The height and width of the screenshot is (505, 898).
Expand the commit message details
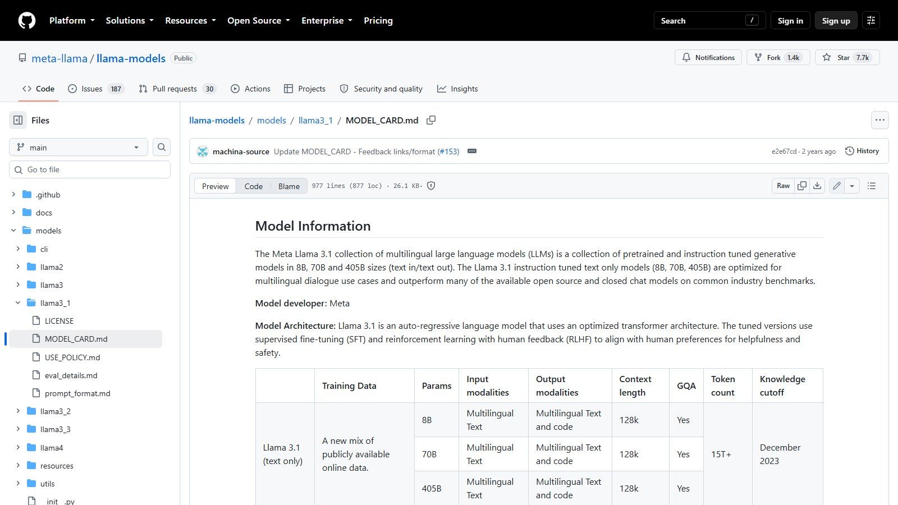[472, 151]
